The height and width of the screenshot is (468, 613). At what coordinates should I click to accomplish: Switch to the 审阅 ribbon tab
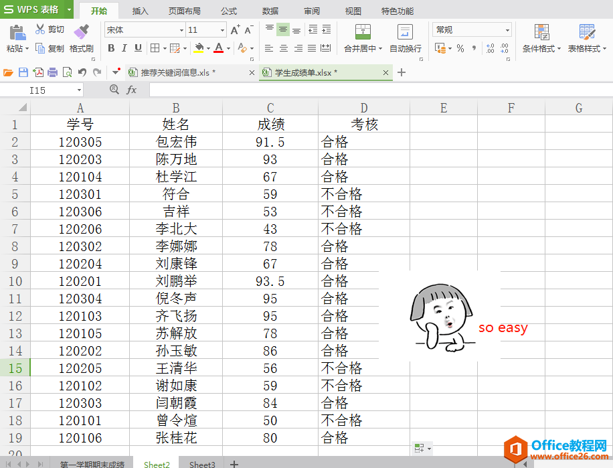click(x=312, y=11)
